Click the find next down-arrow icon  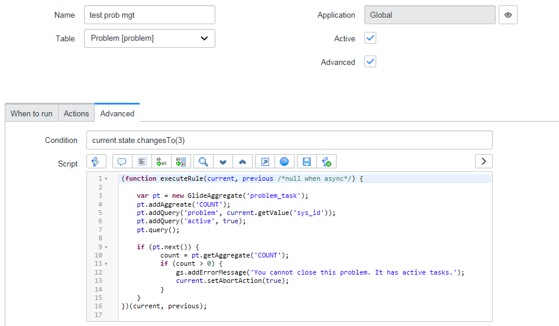tap(223, 162)
